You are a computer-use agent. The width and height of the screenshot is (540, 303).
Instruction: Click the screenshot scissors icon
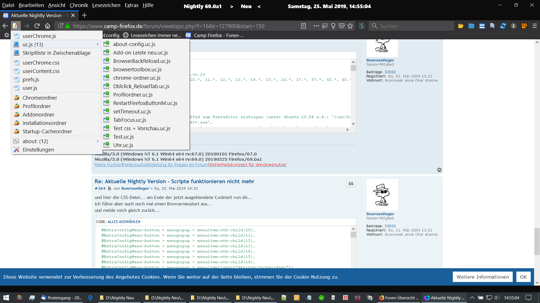pyautogui.click(x=325, y=26)
